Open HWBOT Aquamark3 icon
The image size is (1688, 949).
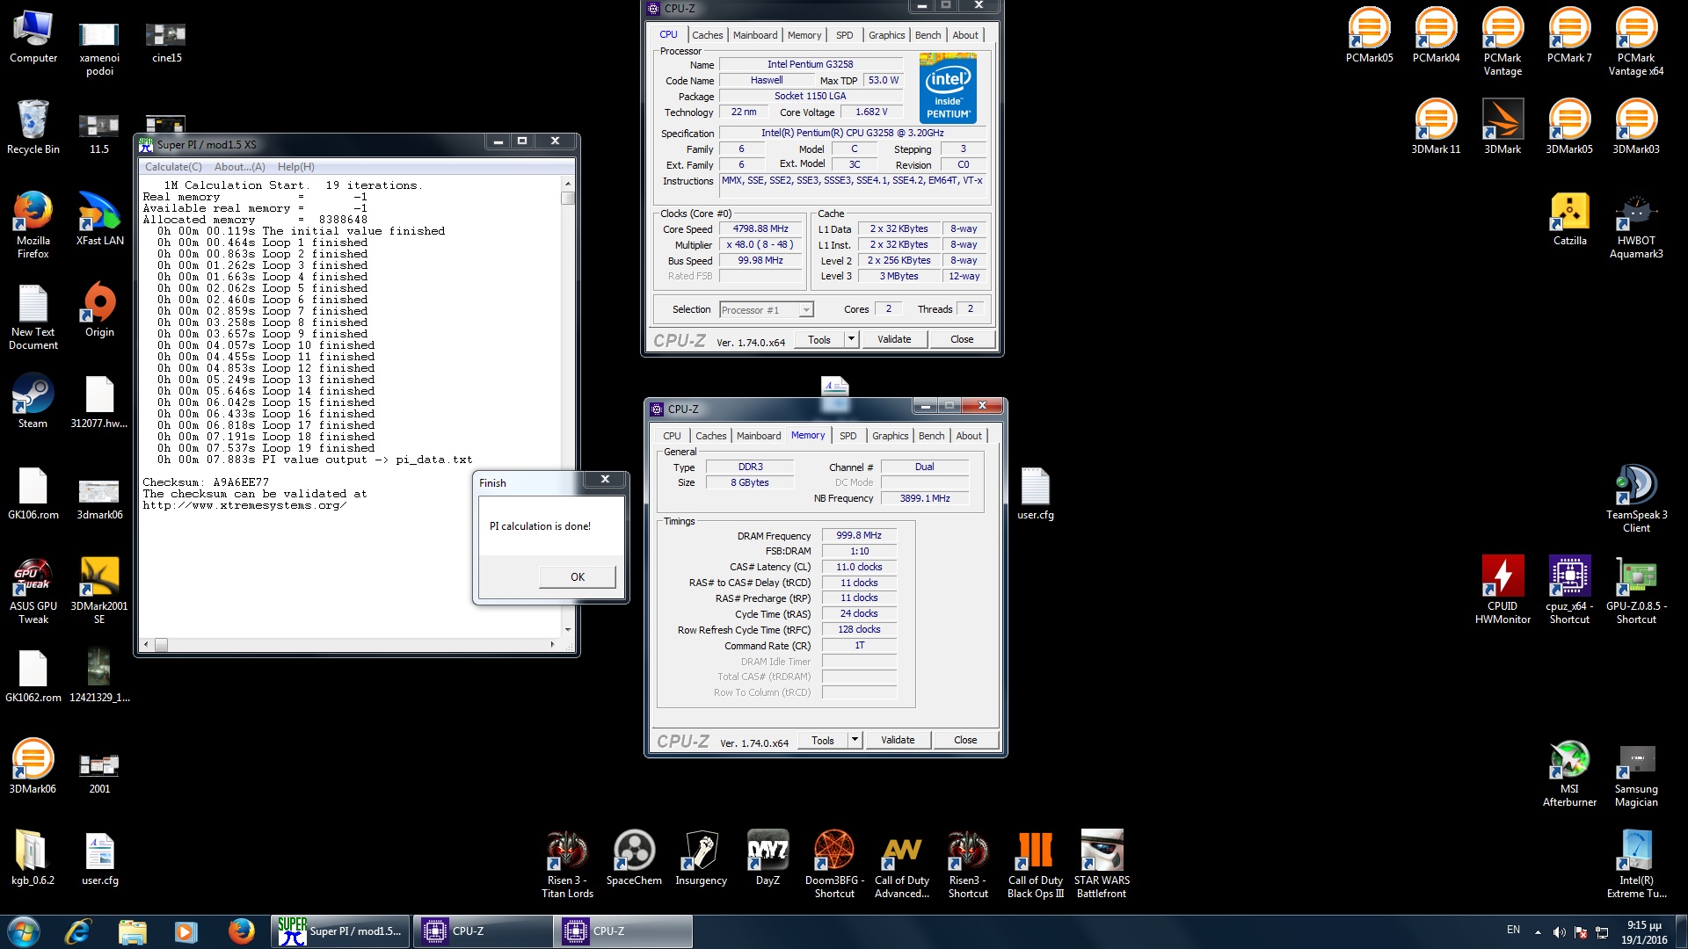point(1636,224)
